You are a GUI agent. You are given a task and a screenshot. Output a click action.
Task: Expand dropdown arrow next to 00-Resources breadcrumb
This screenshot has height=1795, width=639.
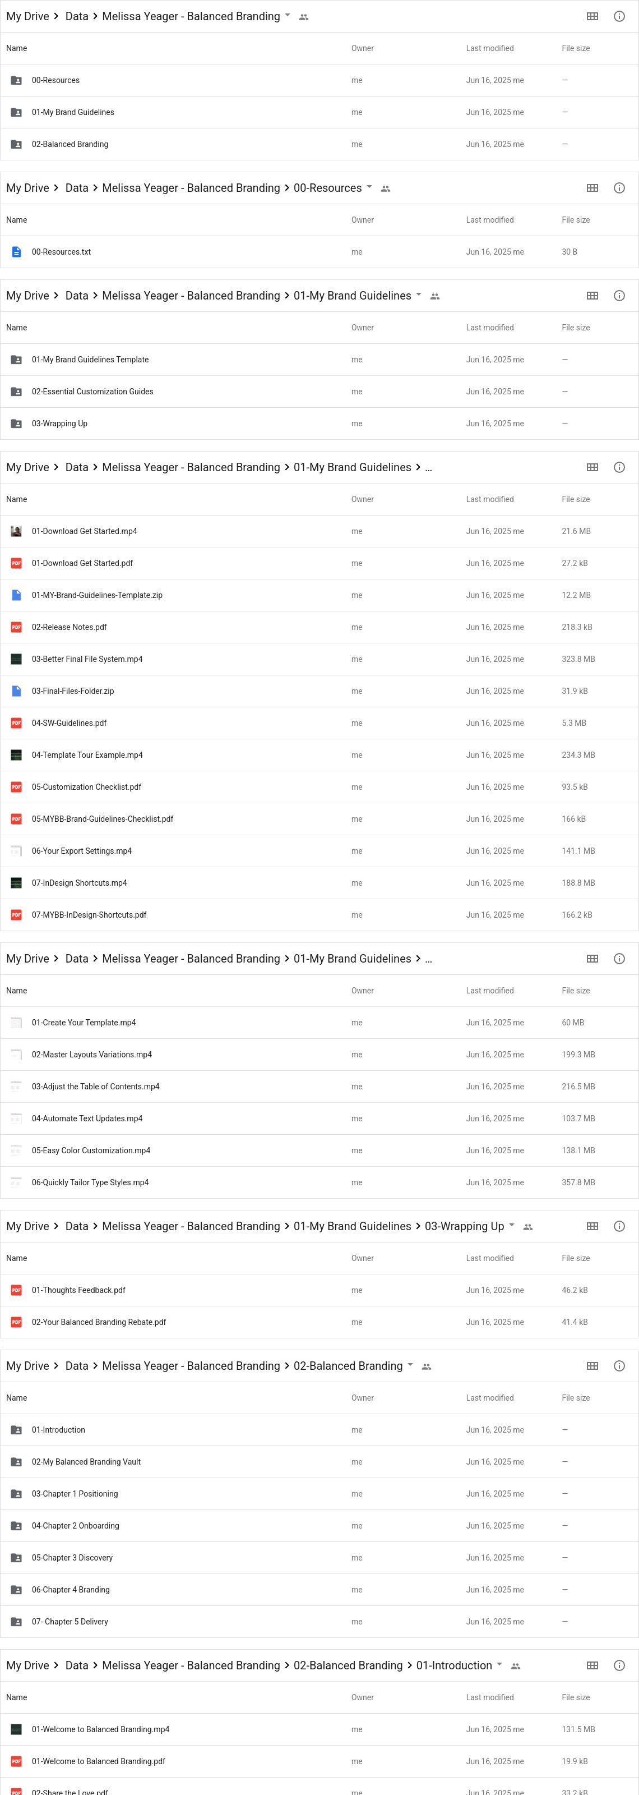[369, 187]
